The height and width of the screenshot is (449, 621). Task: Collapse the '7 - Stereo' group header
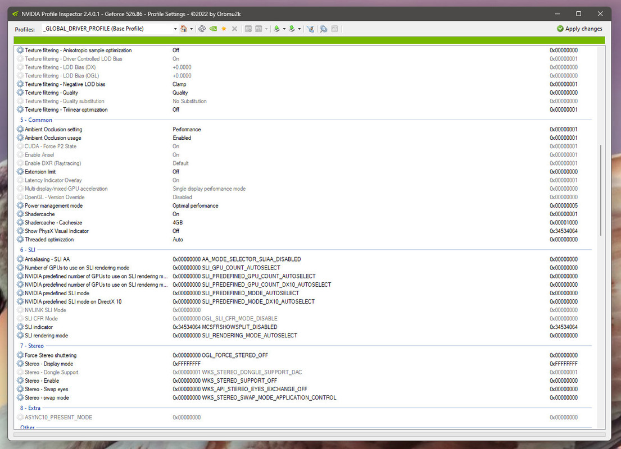[32, 346]
